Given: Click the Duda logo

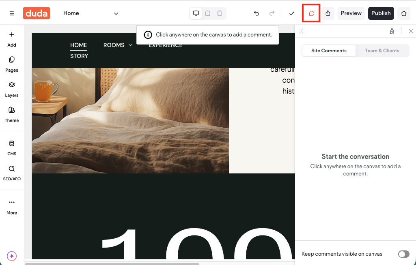Looking at the screenshot, I should tap(37, 13).
